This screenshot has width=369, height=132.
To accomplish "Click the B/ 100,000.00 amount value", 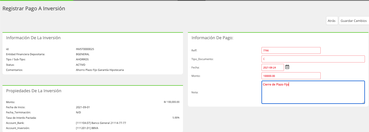I will click(x=172, y=102).
